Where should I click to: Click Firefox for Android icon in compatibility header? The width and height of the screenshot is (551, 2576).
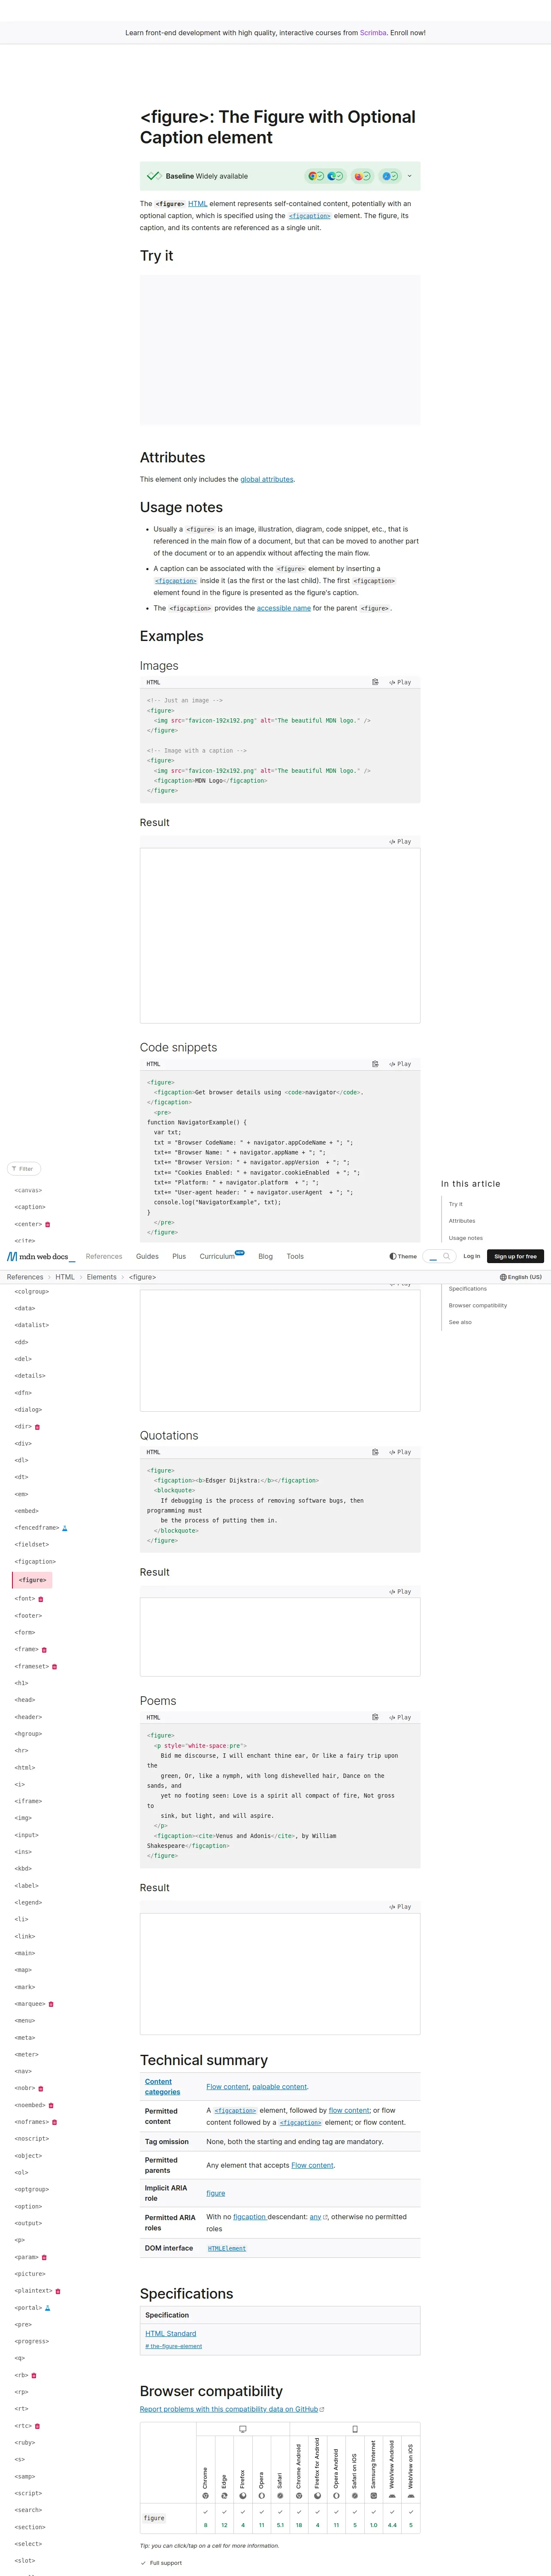click(318, 2496)
